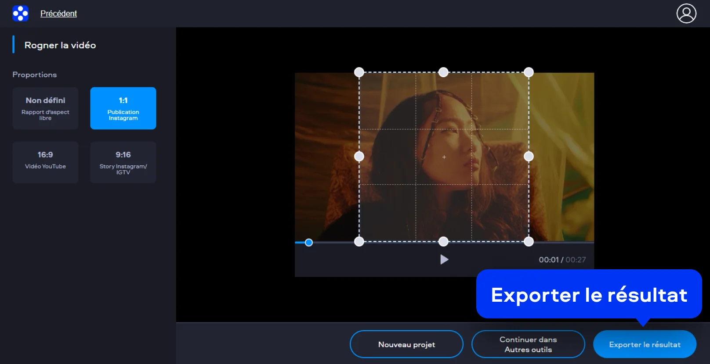The image size is (710, 364).
Task: Click the Exporter le résultat button
Action: [645, 344]
